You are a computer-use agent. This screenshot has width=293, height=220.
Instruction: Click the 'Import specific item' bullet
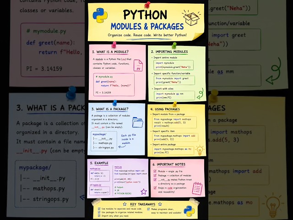(163, 131)
